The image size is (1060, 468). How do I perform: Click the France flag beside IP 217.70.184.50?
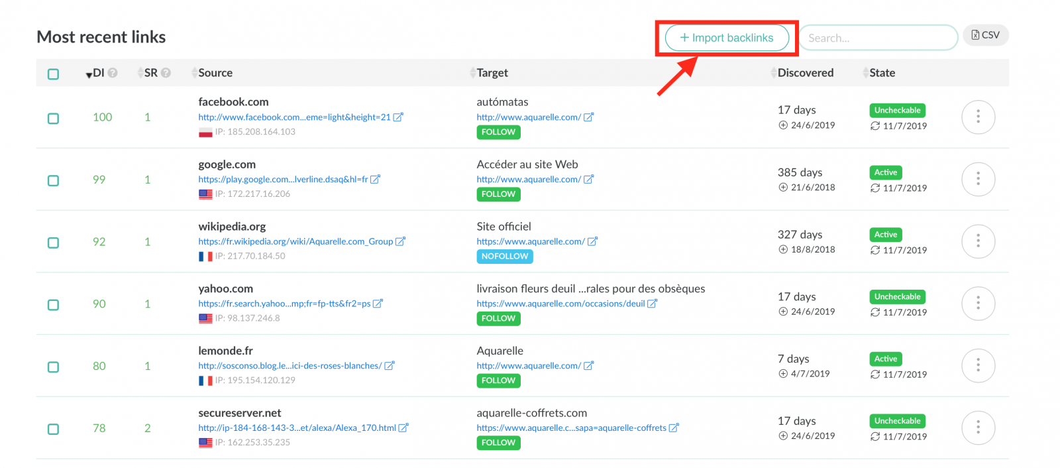[x=205, y=256]
